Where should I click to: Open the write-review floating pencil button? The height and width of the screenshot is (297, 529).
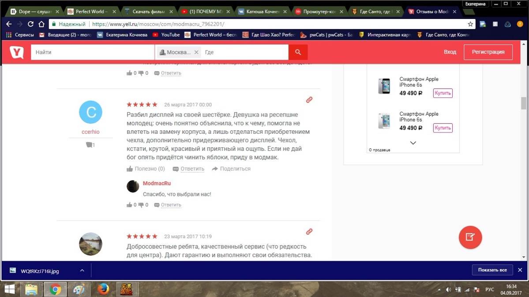click(470, 237)
